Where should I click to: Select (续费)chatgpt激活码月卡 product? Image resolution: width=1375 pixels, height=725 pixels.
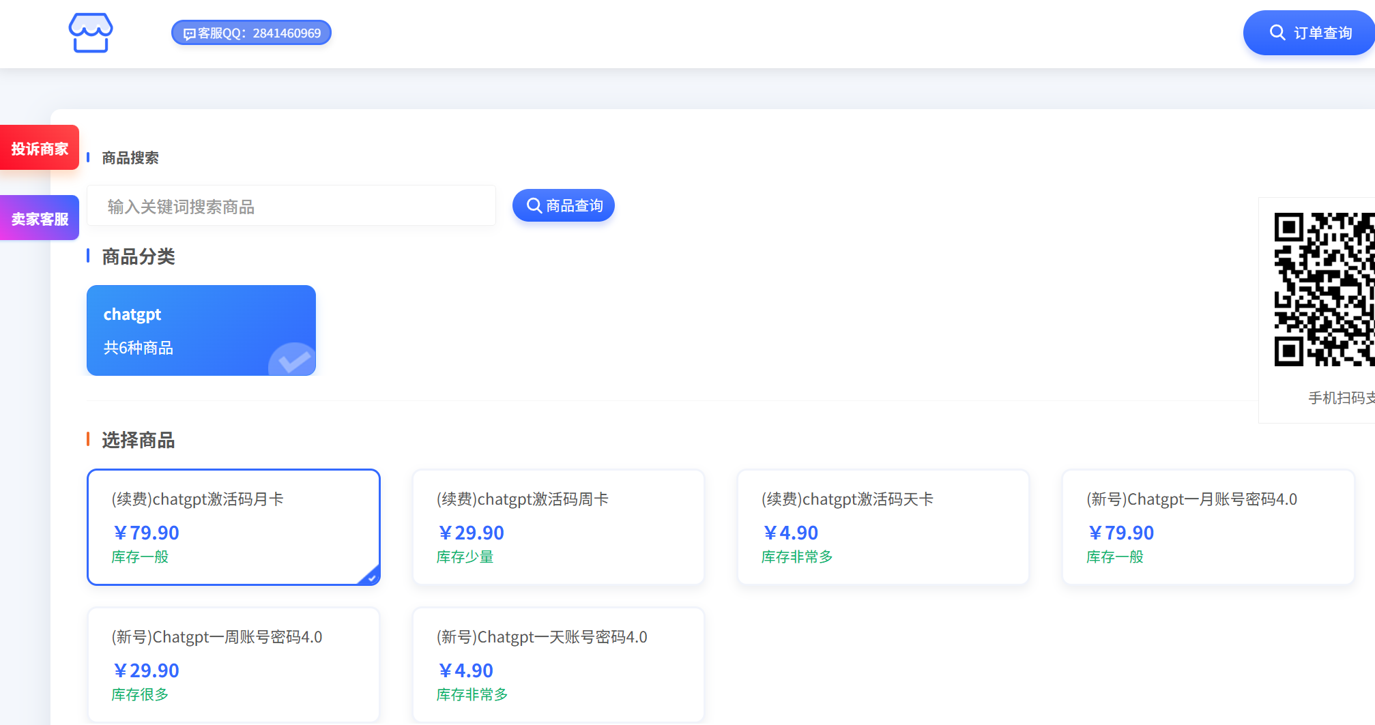point(233,527)
